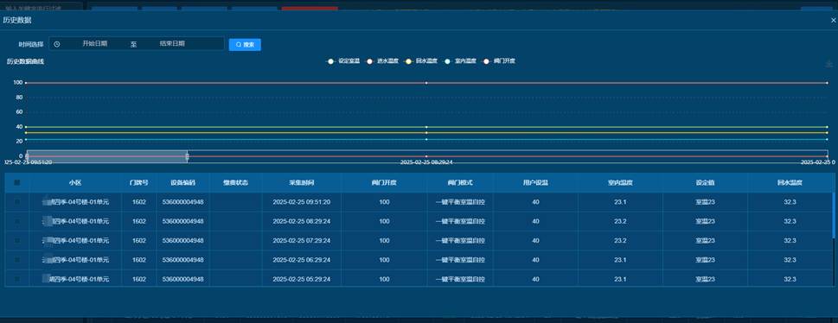Click the download chart icon at right
Image resolution: width=838 pixels, height=323 pixels.
pyautogui.click(x=828, y=63)
